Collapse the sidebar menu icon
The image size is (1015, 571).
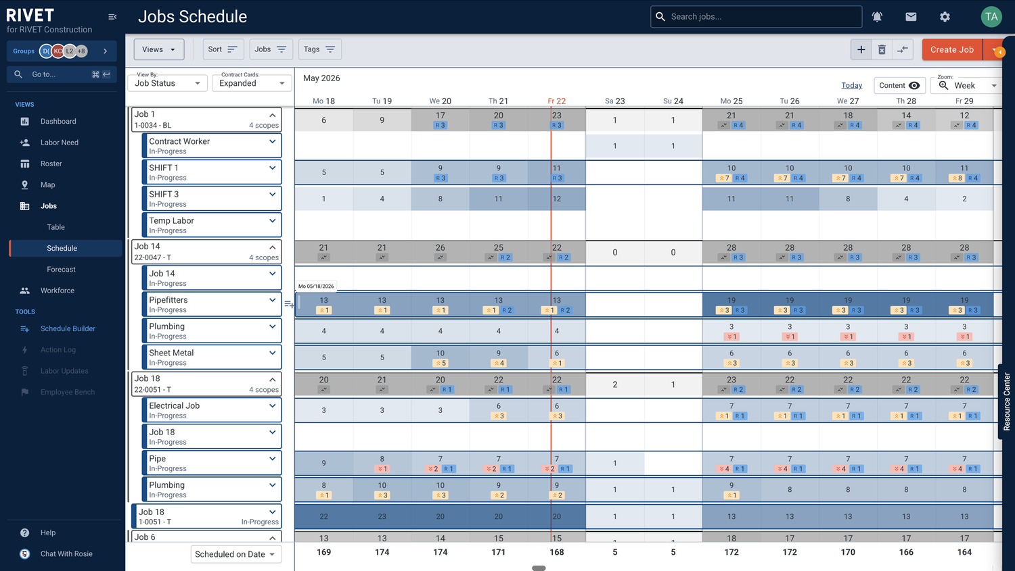coord(112,17)
